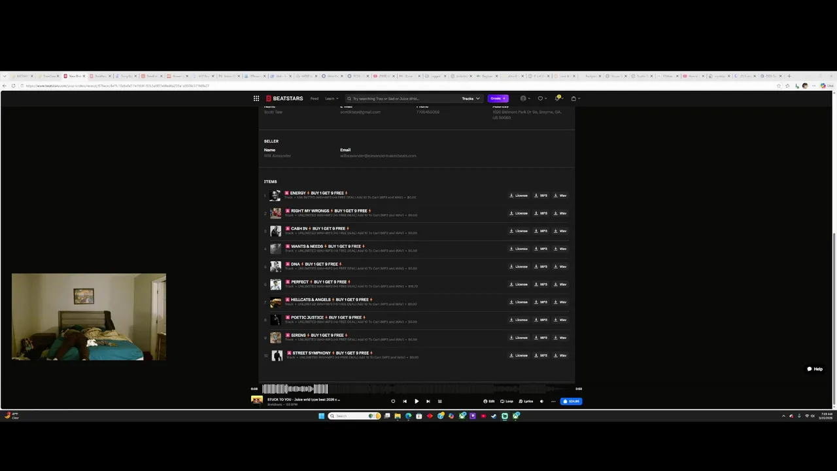Download Wav for PERFECT track
The image size is (837, 471).
coord(560,284)
